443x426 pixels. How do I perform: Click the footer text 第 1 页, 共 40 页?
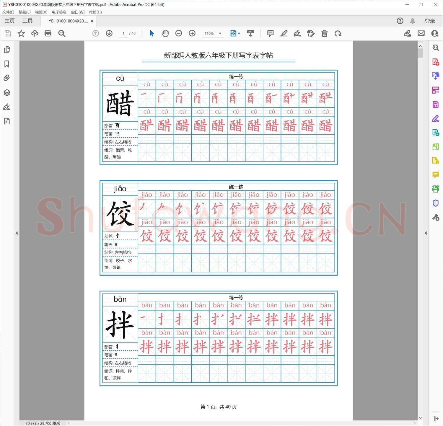pyautogui.click(x=219, y=407)
